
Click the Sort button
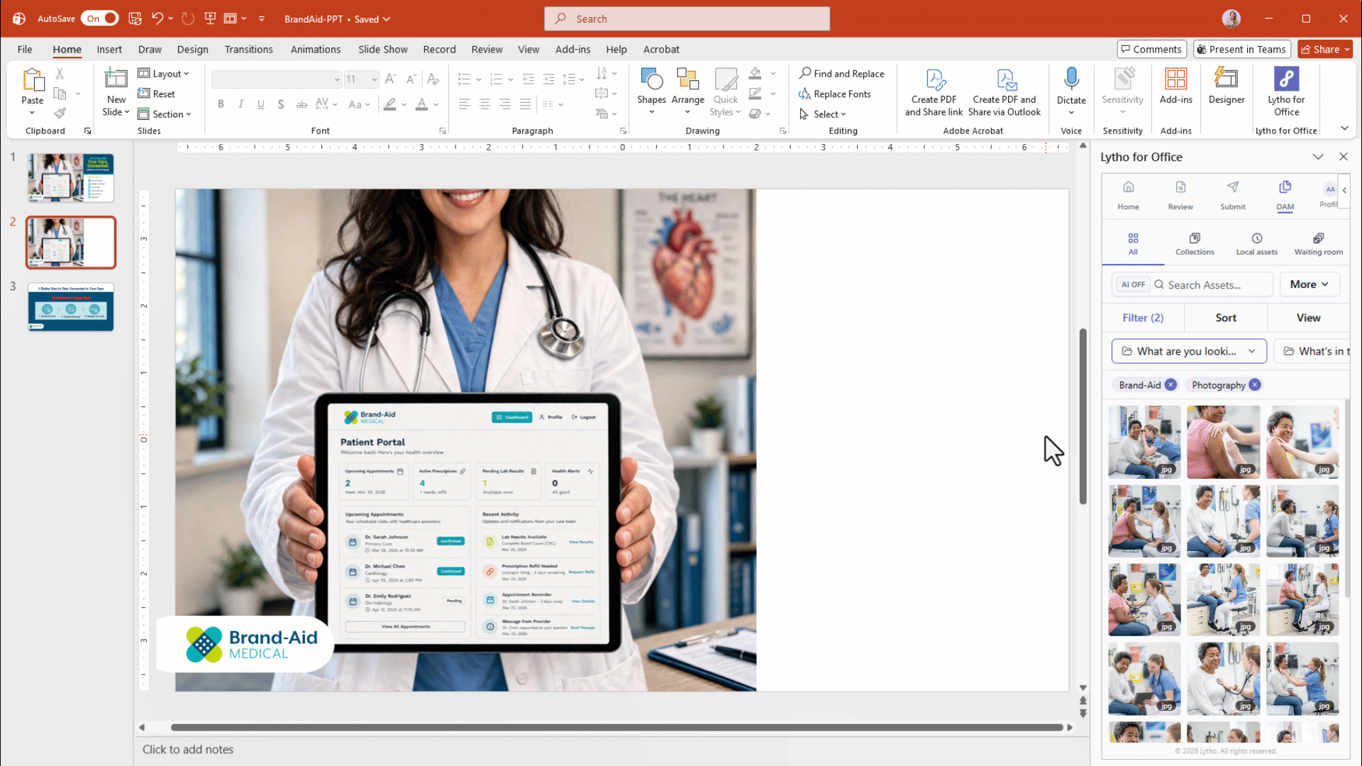pyautogui.click(x=1225, y=318)
